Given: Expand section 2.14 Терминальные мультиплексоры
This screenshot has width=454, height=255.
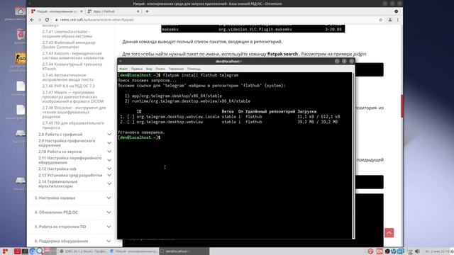Looking at the screenshot, I should (109, 183).
